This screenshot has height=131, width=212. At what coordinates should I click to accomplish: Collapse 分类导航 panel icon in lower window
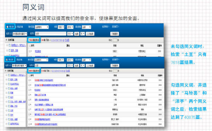(6, 71)
